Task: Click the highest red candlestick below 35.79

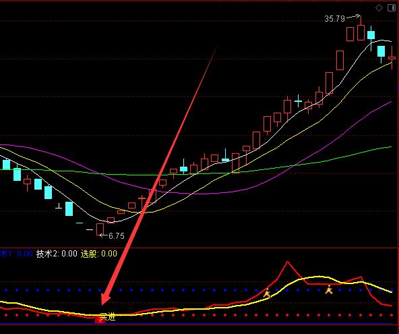Action: pyautogui.click(x=361, y=32)
